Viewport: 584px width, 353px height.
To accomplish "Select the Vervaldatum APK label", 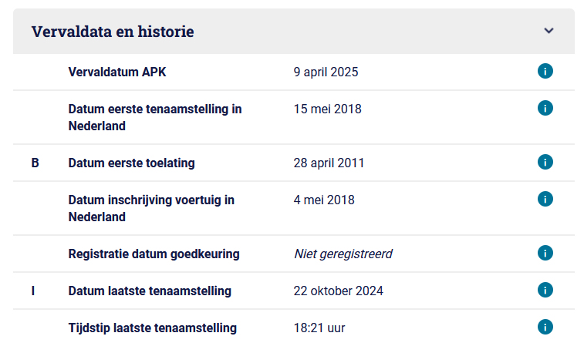I will coord(117,72).
